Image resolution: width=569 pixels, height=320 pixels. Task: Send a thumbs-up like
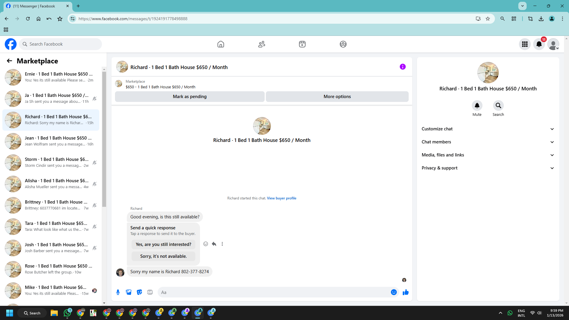click(405, 292)
